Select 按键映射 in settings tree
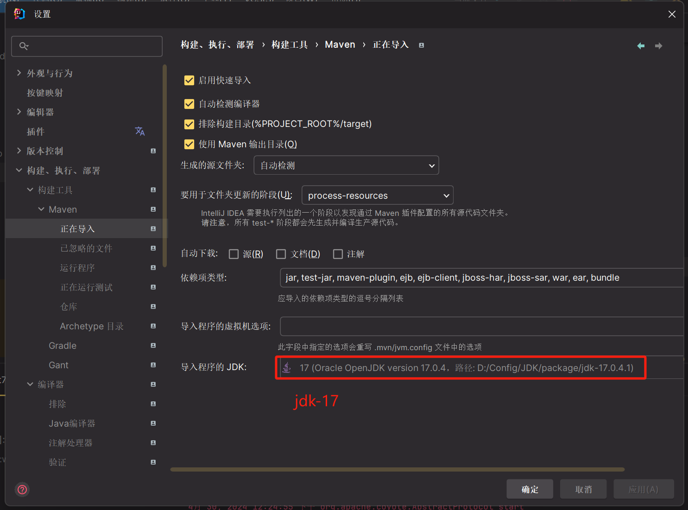Image resolution: width=688 pixels, height=510 pixels. point(45,93)
